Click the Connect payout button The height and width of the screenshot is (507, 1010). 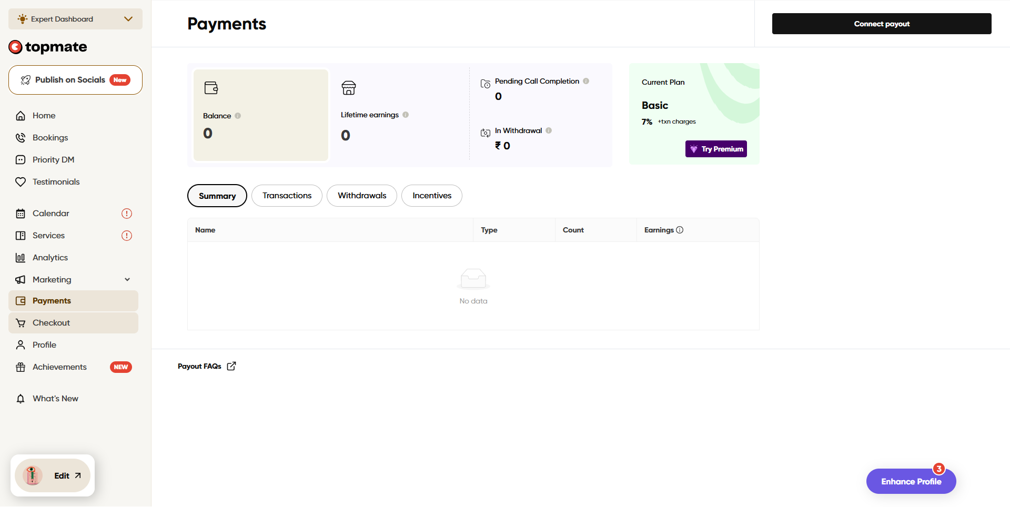pos(882,24)
